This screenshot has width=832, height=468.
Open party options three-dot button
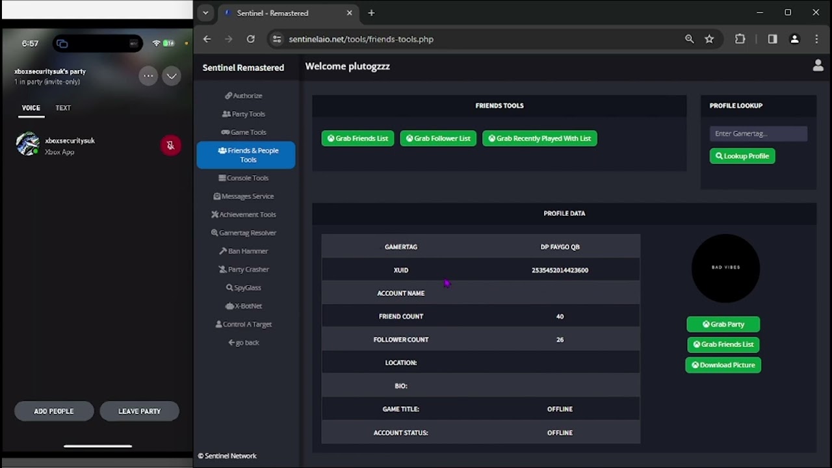[x=148, y=76]
